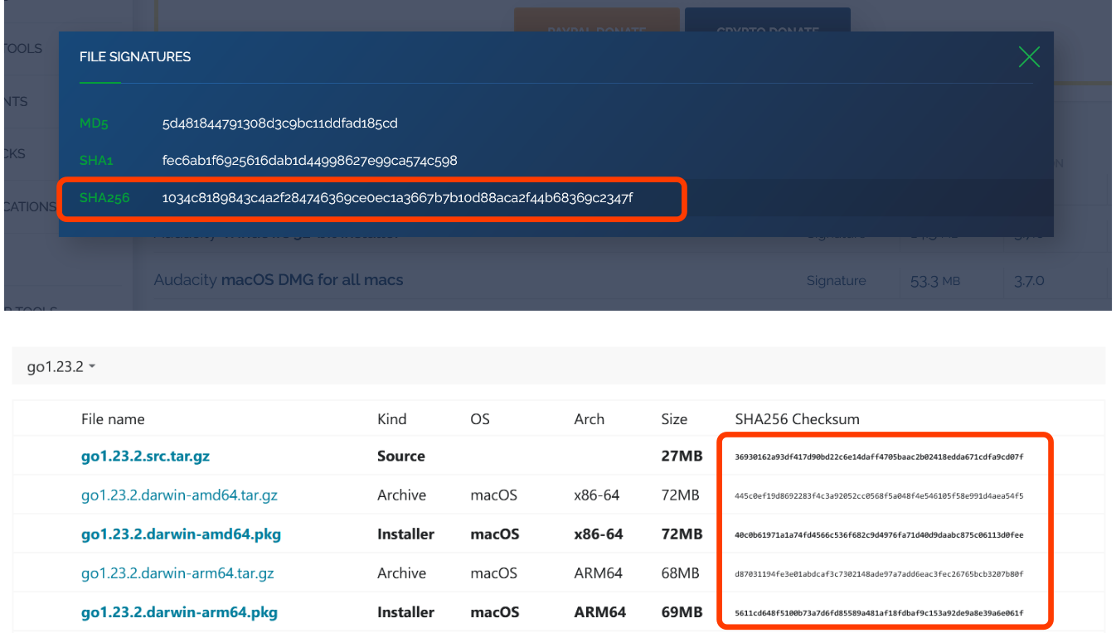Viewport: 1116px width, 633px height.
Task: Open Signature link for Audacity macOS DMG
Action: point(836,281)
